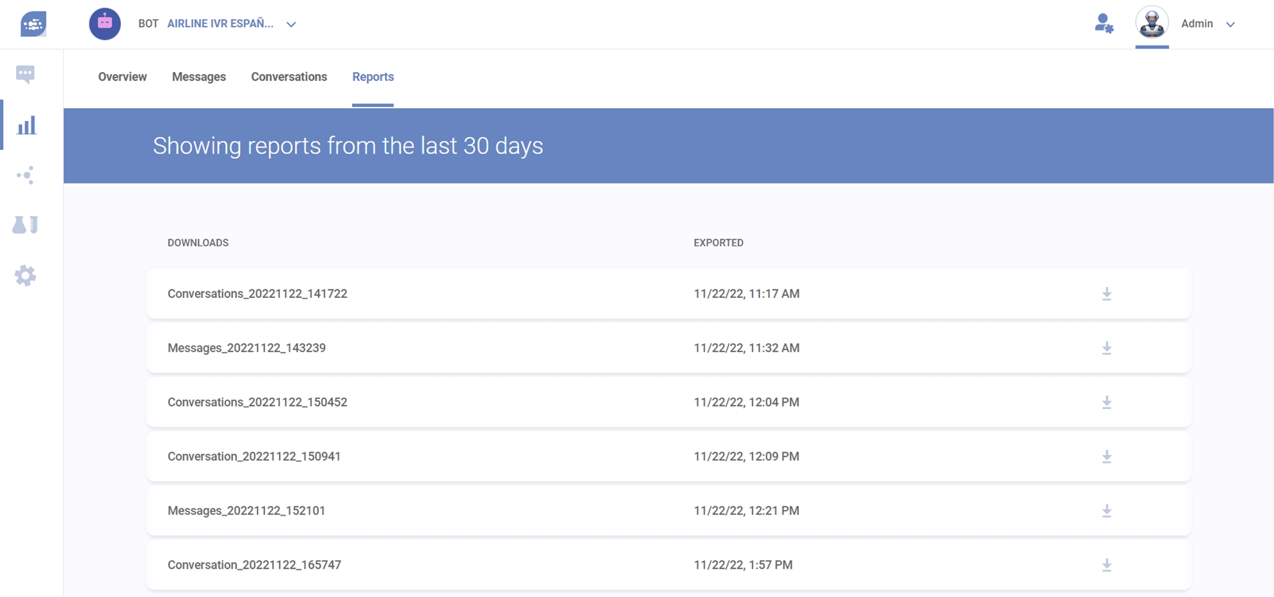Viewport: 1274px width, 597px height.
Task: Open the Conversations tab
Action: [x=289, y=77]
